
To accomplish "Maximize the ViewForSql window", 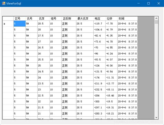I will point(148,3).
